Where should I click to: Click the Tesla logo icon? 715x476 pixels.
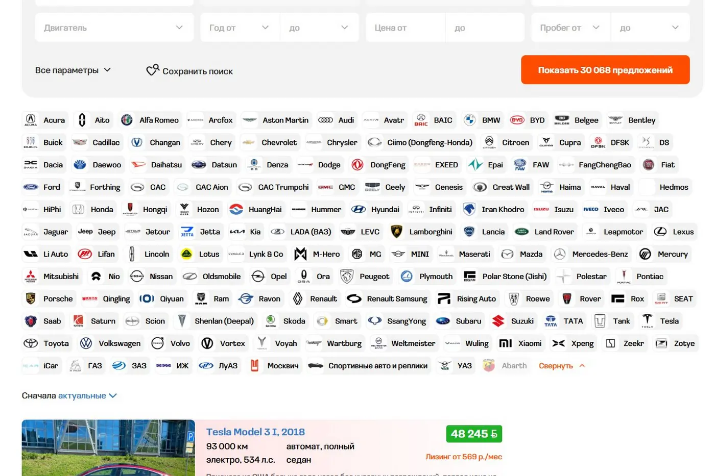(x=647, y=321)
